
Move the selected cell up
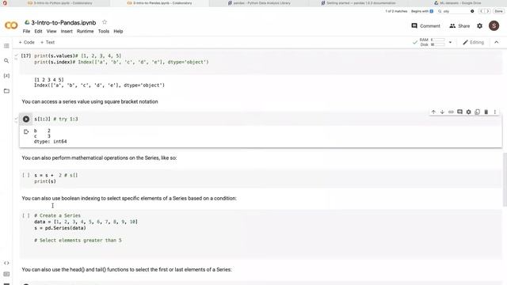(x=433, y=112)
